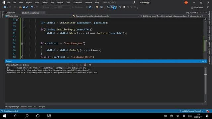The height and width of the screenshot is (119, 212).
Task: Open the Build menu
Action: click(x=37, y=2)
